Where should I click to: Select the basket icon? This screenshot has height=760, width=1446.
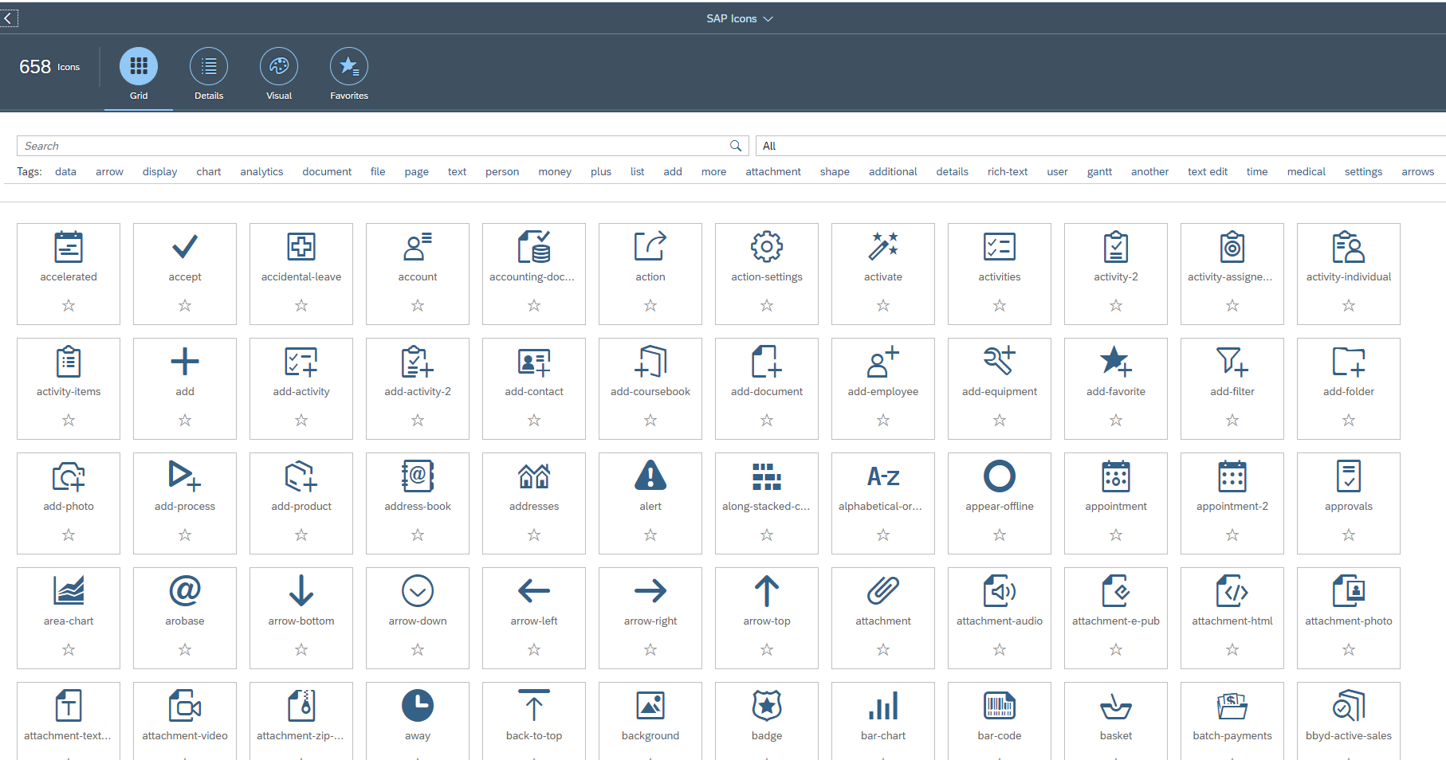tap(1115, 706)
